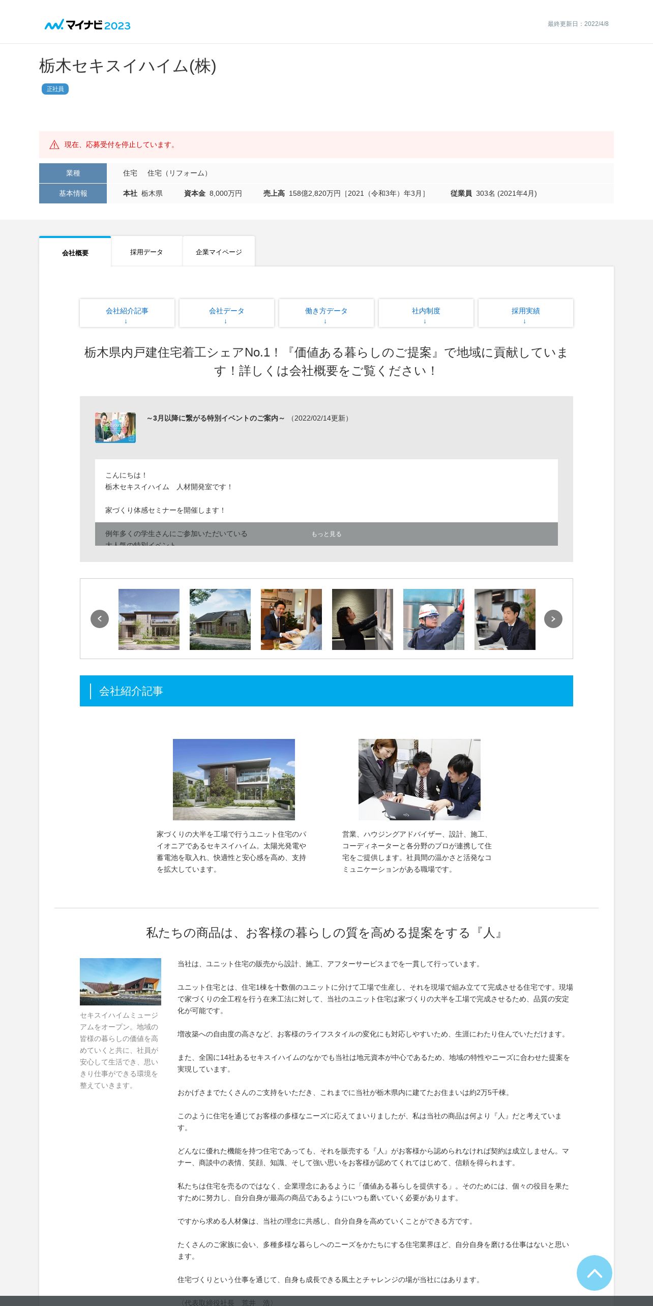Click the large house image in 会社紹介記事

(x=234, y=780)
